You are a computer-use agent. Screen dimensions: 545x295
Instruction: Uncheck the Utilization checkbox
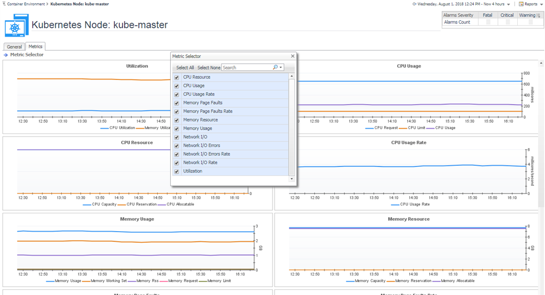(177, 172)
